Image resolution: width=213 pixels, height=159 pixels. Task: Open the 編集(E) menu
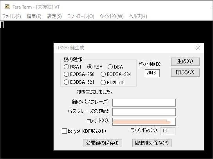[x=34, y=16]
